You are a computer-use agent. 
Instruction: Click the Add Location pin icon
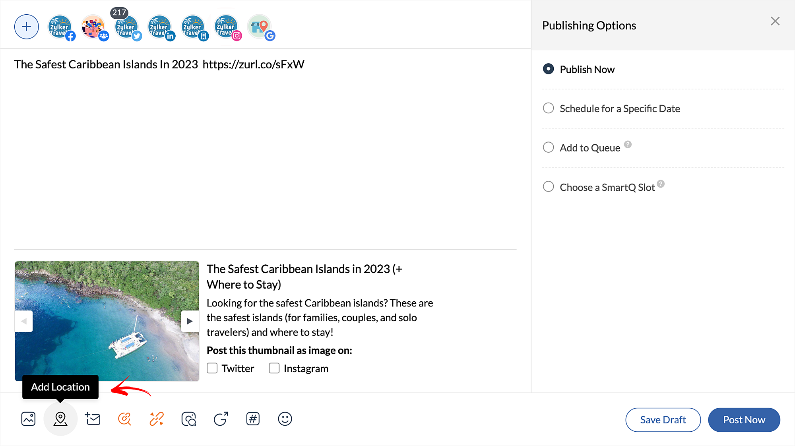click(60, 419)
